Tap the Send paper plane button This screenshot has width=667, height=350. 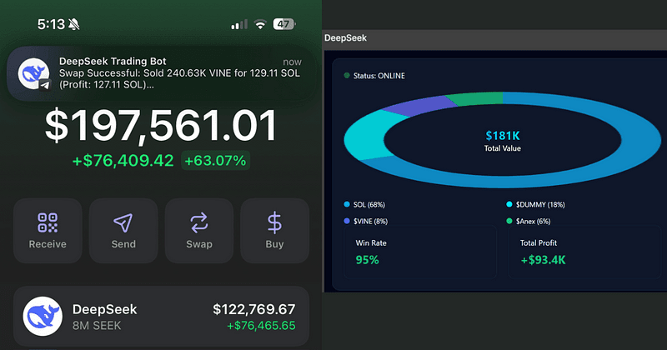(x=123, y=231)
